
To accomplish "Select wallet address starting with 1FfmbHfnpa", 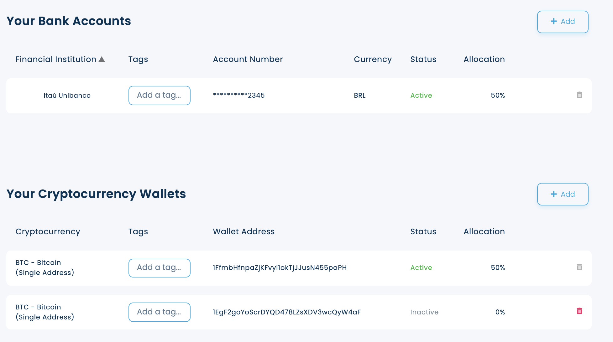I will 280,268.
